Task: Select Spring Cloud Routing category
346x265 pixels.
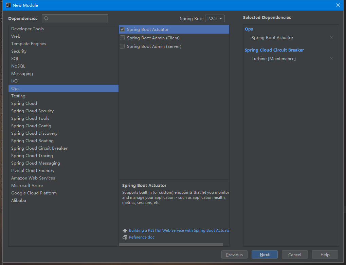Action: point(63,141)
